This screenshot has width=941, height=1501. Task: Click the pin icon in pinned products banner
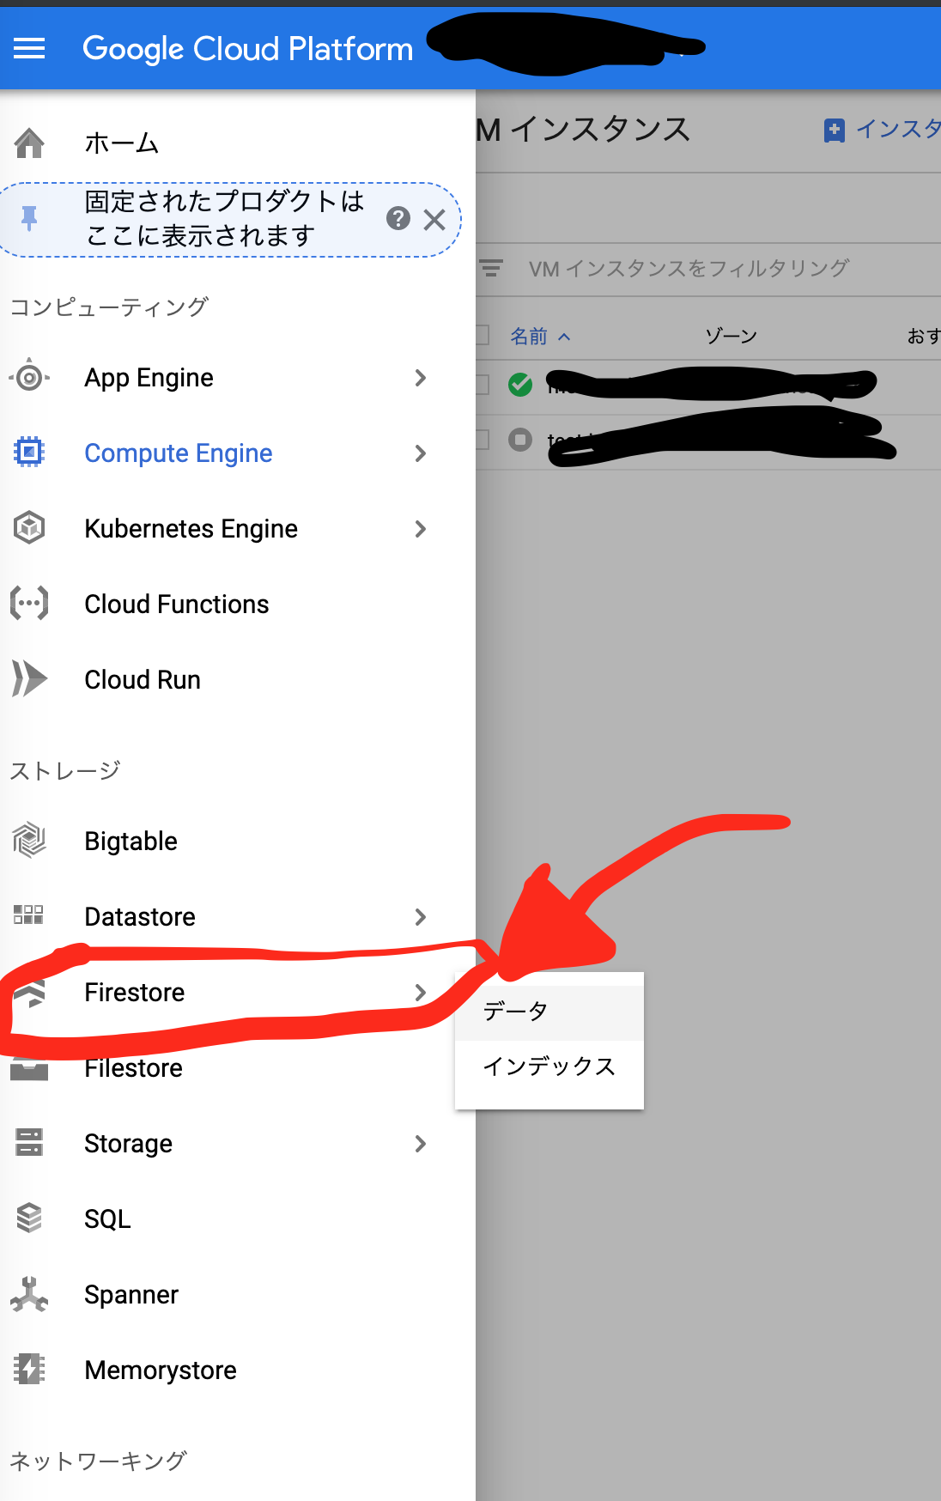tap(29, 219)
